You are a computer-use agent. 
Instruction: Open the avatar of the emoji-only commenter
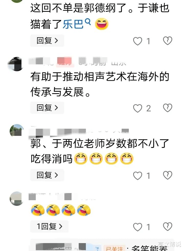click(17, 198)
